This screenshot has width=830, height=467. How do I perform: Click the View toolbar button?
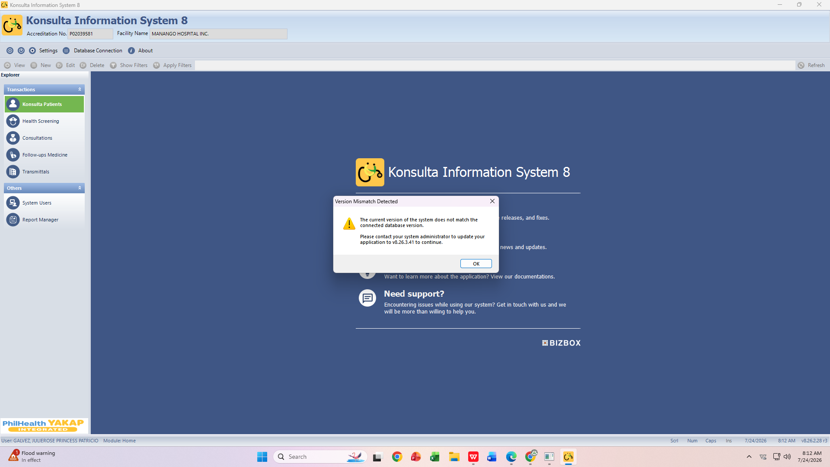(15, 65)
